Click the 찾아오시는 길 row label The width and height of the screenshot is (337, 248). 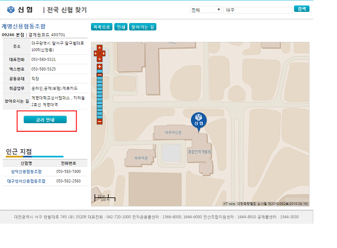click(17, 101)
